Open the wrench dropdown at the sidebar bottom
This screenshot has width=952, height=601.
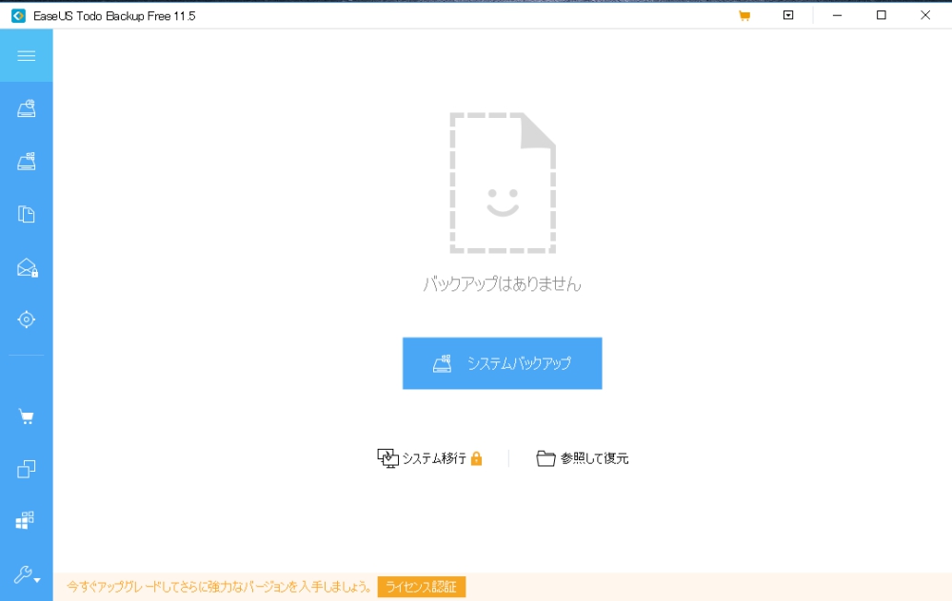coord(26,577)
